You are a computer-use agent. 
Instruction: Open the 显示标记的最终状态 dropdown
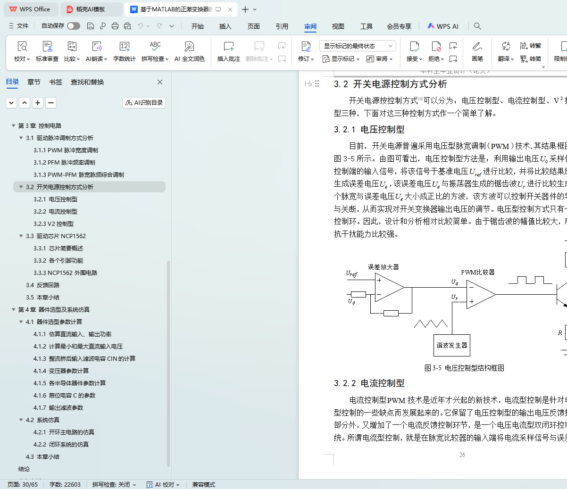point(357,46)
